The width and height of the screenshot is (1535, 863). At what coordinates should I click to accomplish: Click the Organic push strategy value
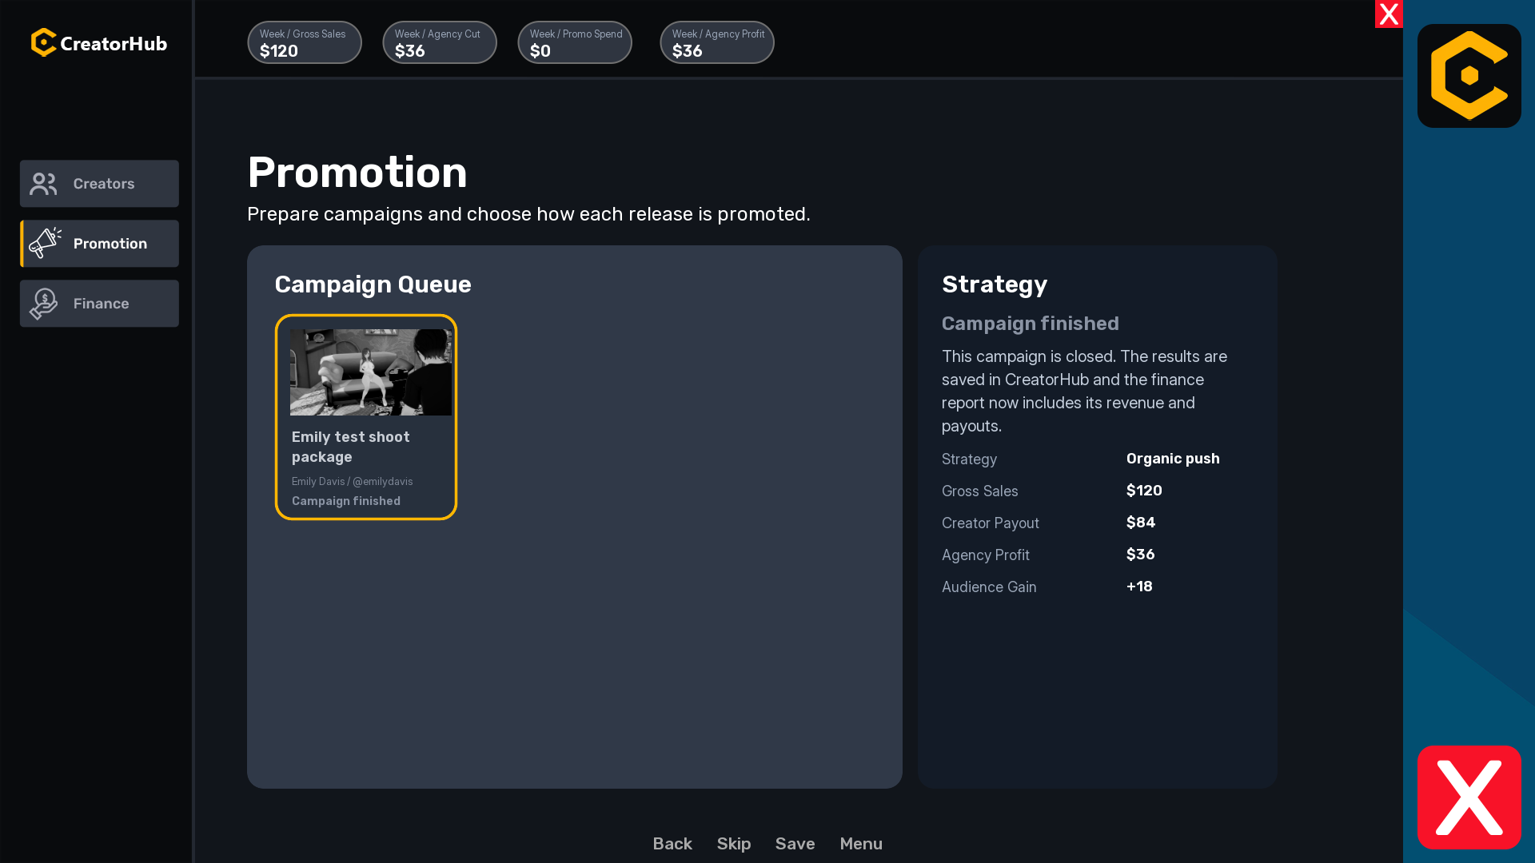tap(1173, 459)
